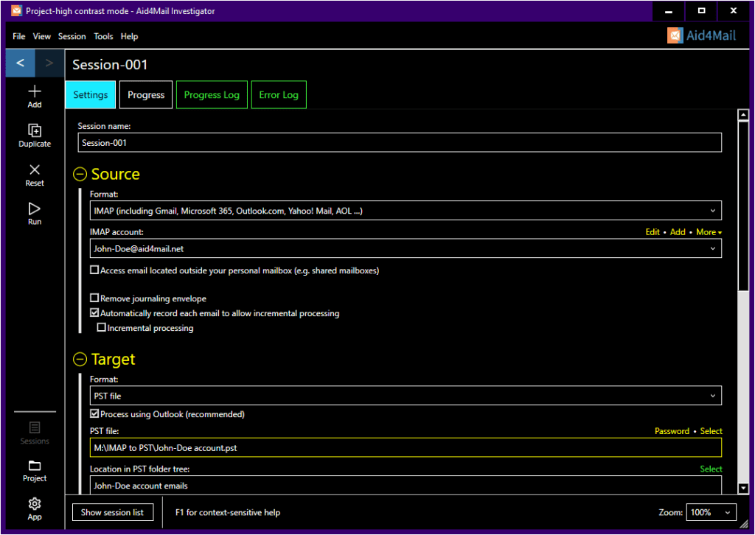Screen dimensions: 755x535
Task: Open the Project folder icon
Action: coord(35,471)
